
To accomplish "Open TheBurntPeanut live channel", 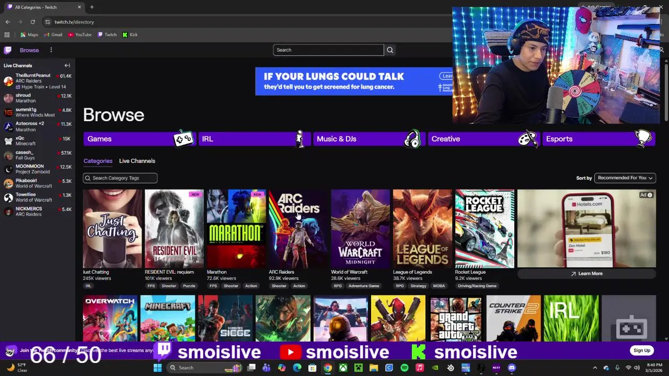I will tap(38, 81).
